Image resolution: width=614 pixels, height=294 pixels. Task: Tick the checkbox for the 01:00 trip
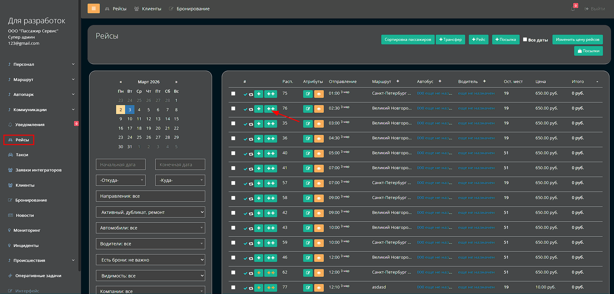[x=233, y=94]
